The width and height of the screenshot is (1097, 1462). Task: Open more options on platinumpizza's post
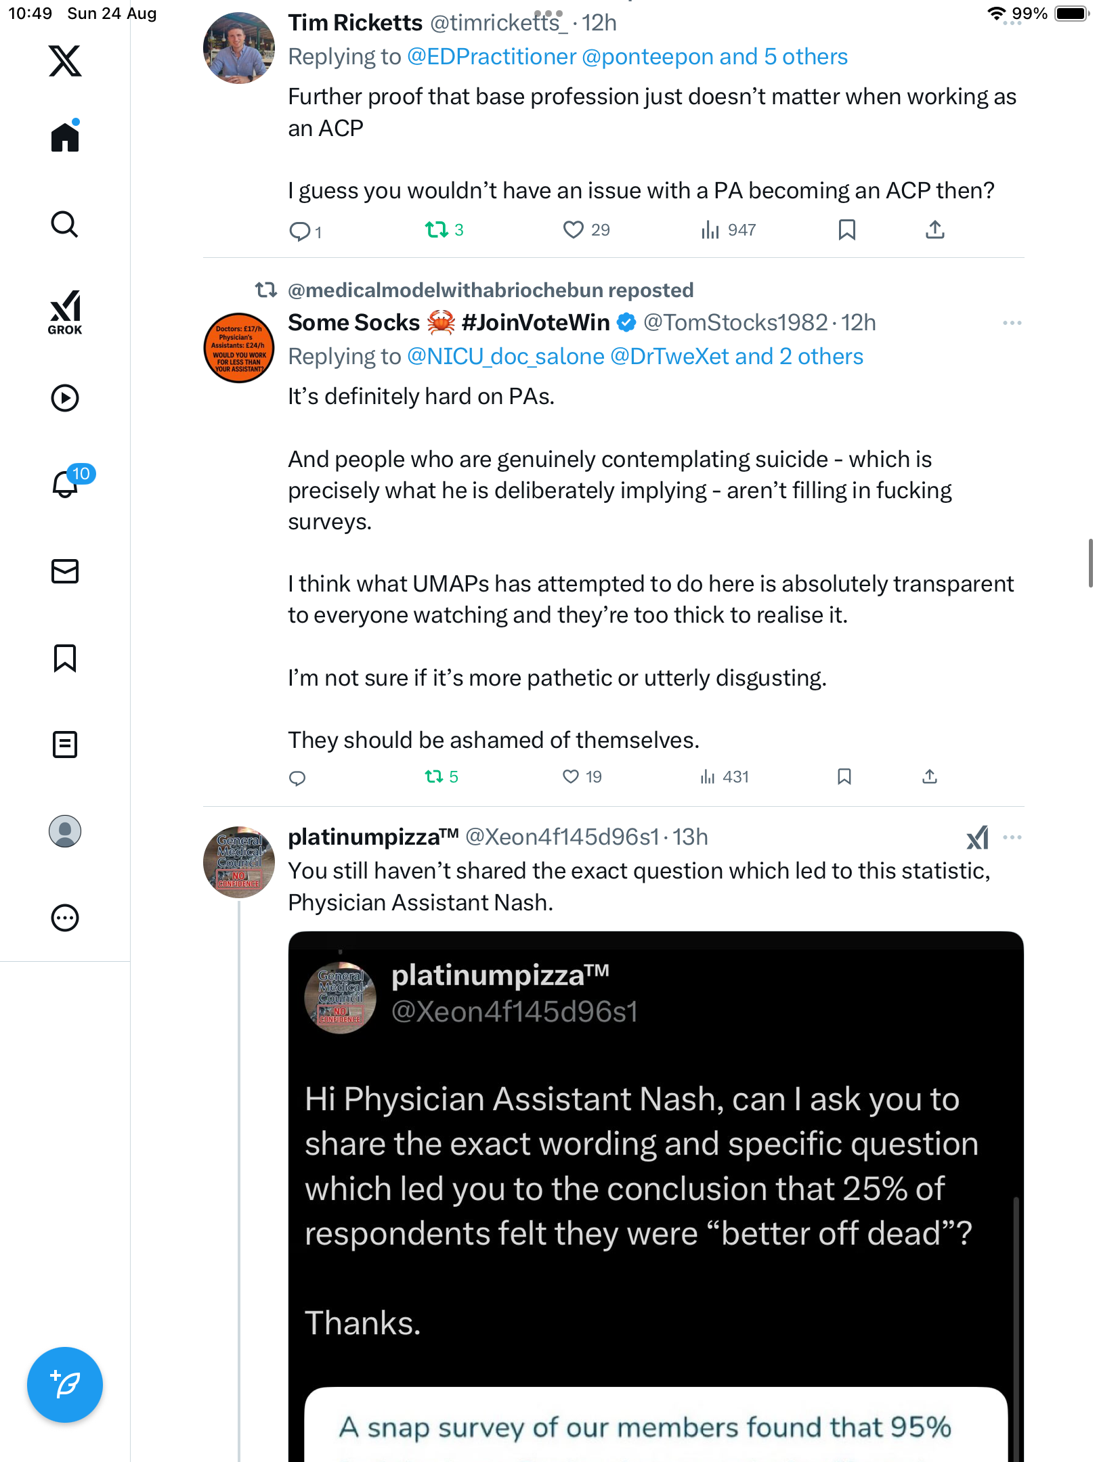tap(1012, 837)
